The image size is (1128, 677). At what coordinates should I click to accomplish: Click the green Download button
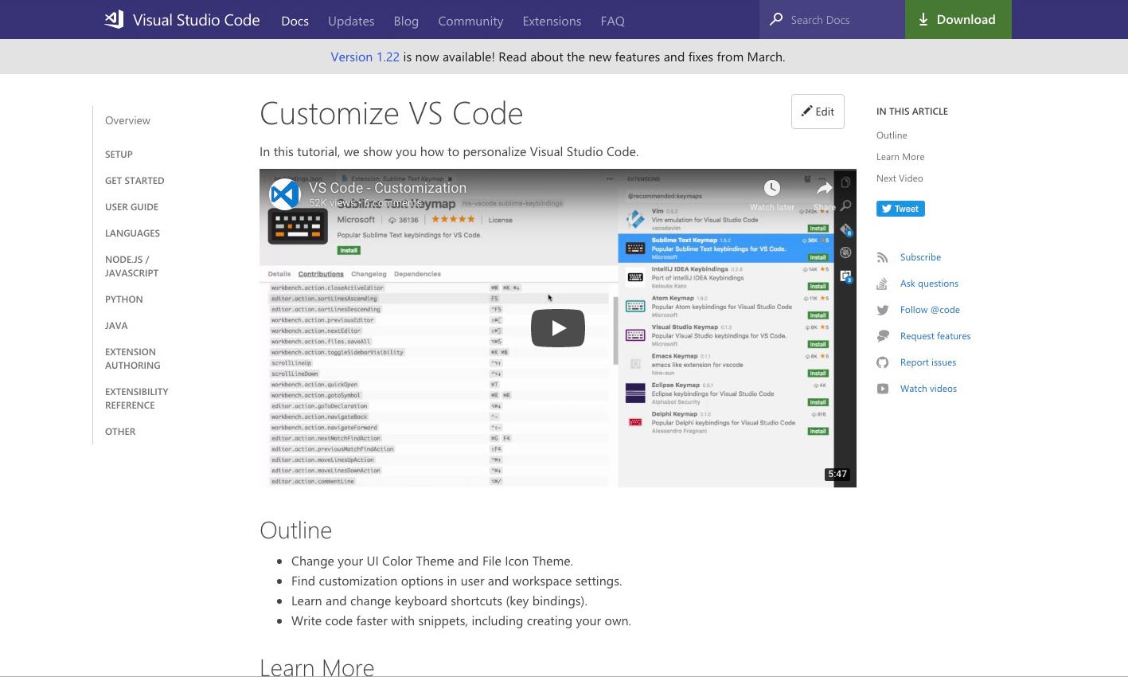958,19
